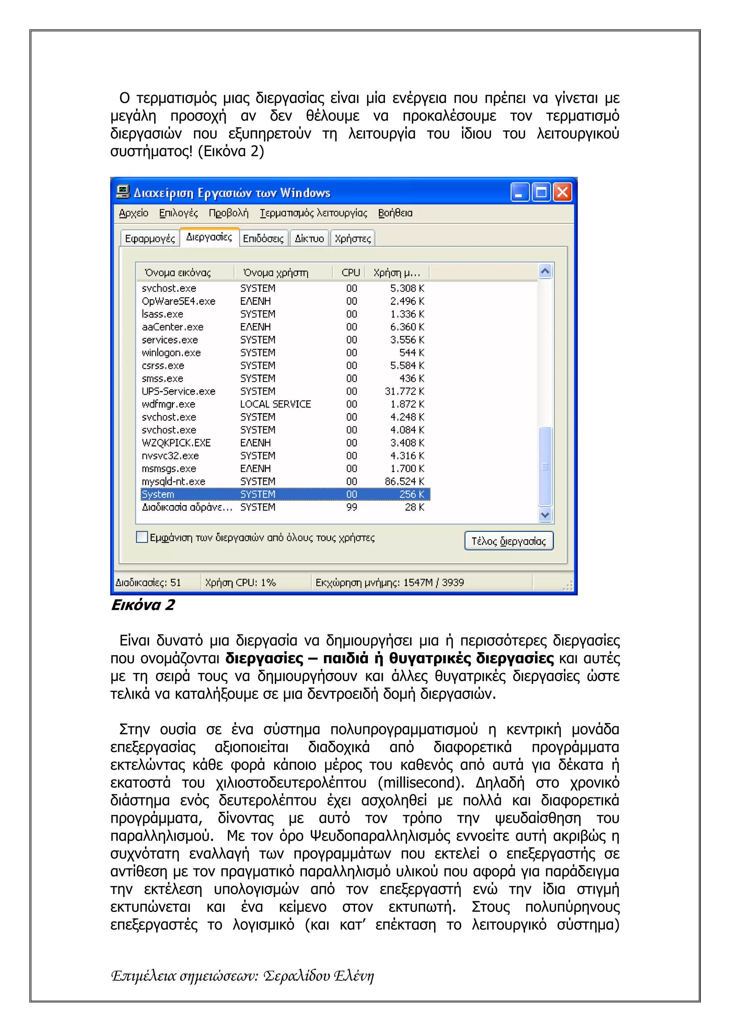Enable showing processes from all users
This screenshot has height=1032, width=730.
[142, 537]
